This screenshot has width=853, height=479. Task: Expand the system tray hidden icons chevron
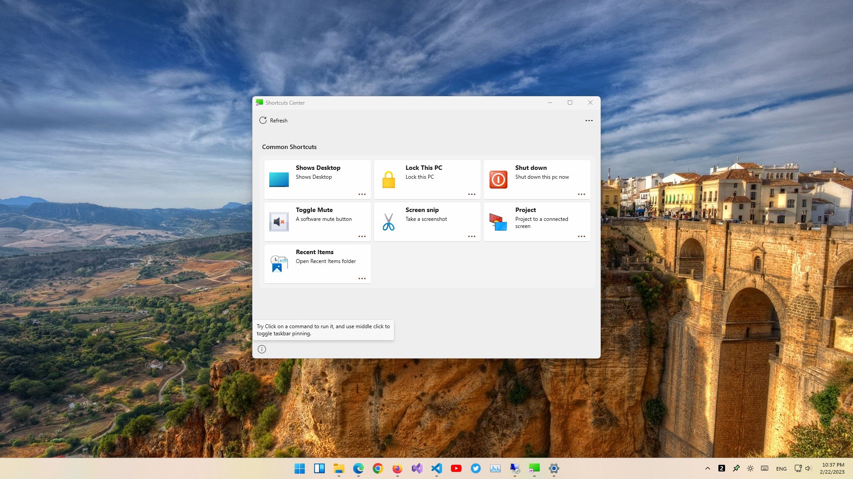708,468
